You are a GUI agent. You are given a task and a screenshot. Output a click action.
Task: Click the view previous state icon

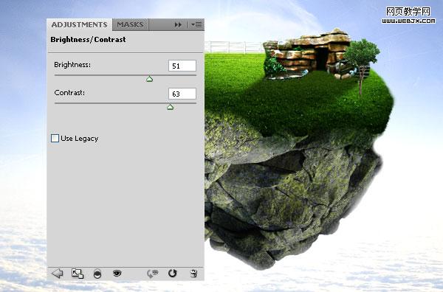[x=153, y=274]
